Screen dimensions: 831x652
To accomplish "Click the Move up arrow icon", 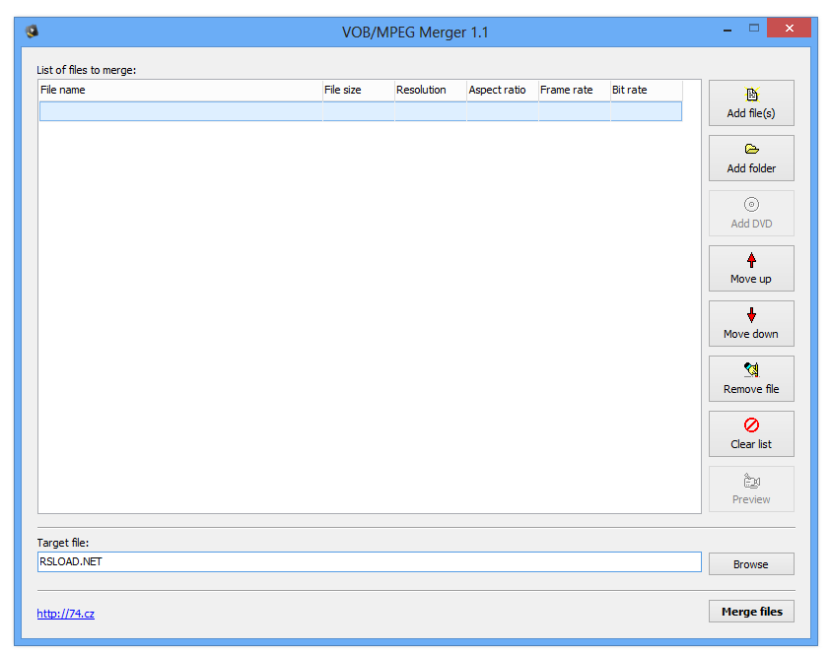I will 751,259.
